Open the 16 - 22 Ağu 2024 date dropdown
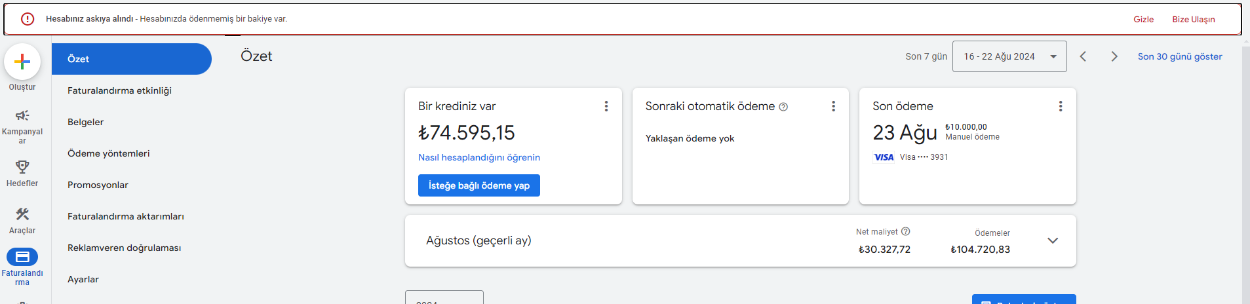Image resolution: width=1250 pixels, height=304 pixels. click(1009, 56)
